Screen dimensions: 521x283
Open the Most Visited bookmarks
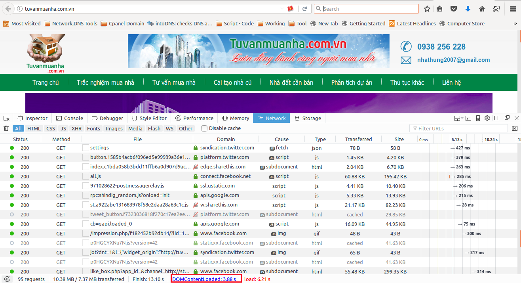pyautogui.click(x=22, y=23)
